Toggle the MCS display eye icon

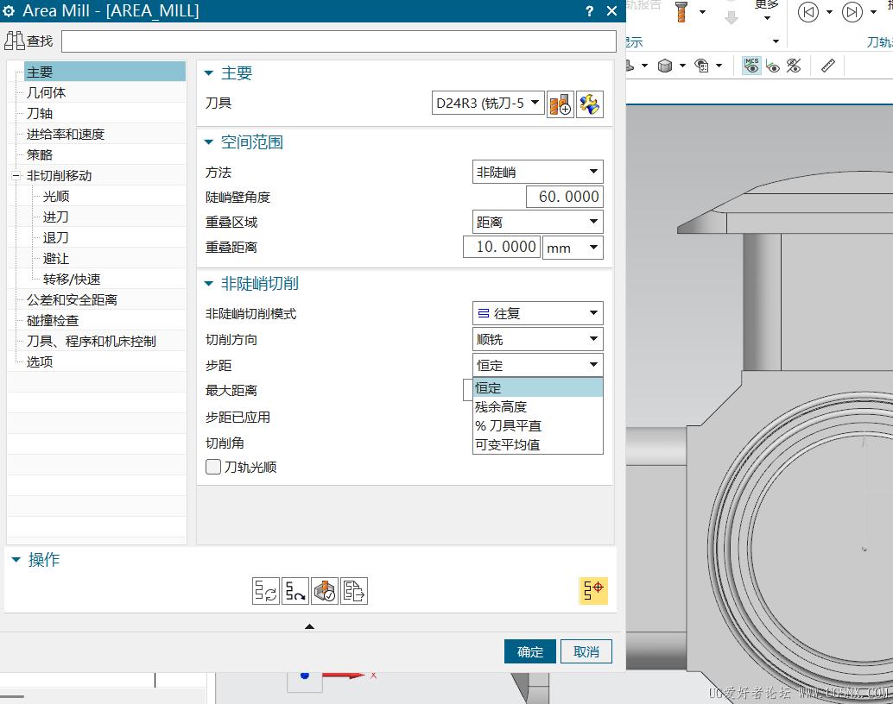click(751, 66)
